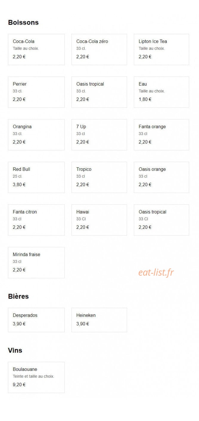Choose the Desperados beer card
Viewport: 199px width, 421px height.
pos(36,320)
